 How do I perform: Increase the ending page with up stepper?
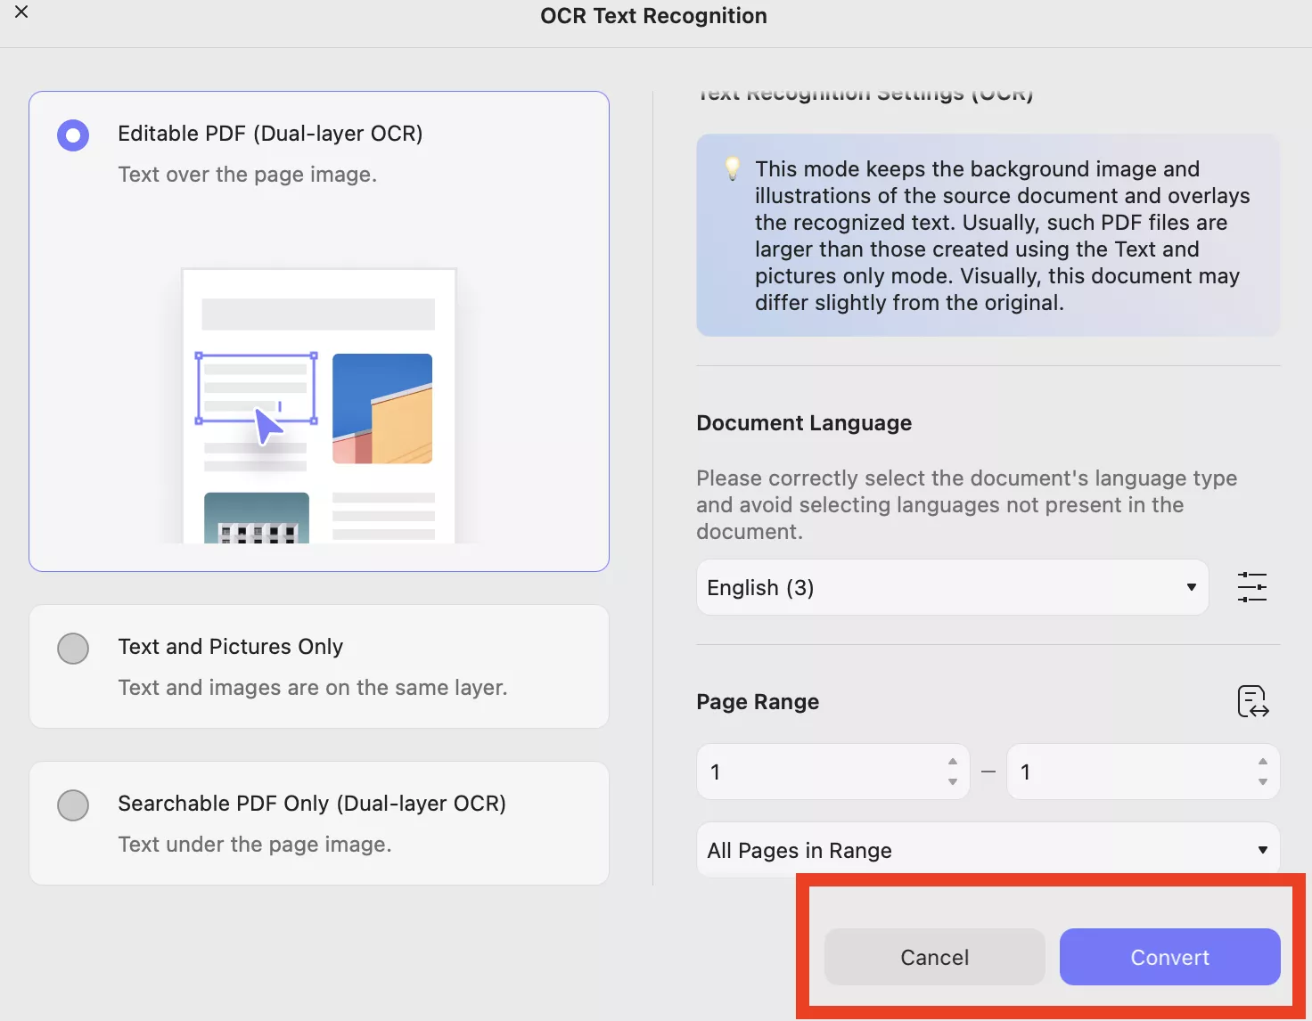coord(1263,763)
